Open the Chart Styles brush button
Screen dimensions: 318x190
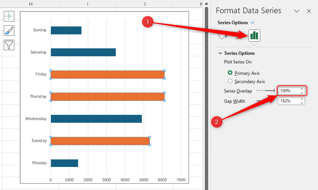click(x=9, y=31)
